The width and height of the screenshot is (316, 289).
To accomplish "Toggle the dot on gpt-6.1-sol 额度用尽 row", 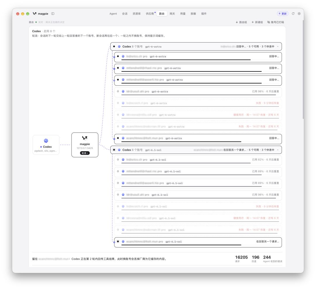I will click(x=118, y=218).
